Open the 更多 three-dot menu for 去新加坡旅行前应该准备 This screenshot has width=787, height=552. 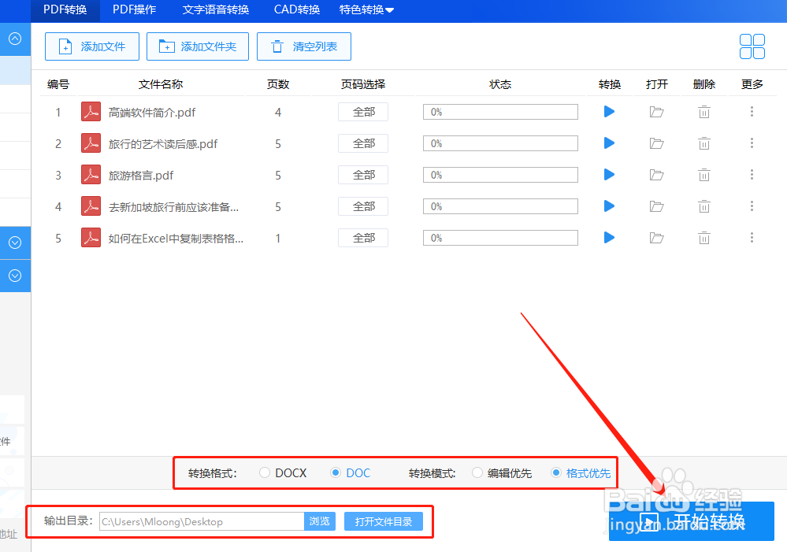[x=752, y=206]
